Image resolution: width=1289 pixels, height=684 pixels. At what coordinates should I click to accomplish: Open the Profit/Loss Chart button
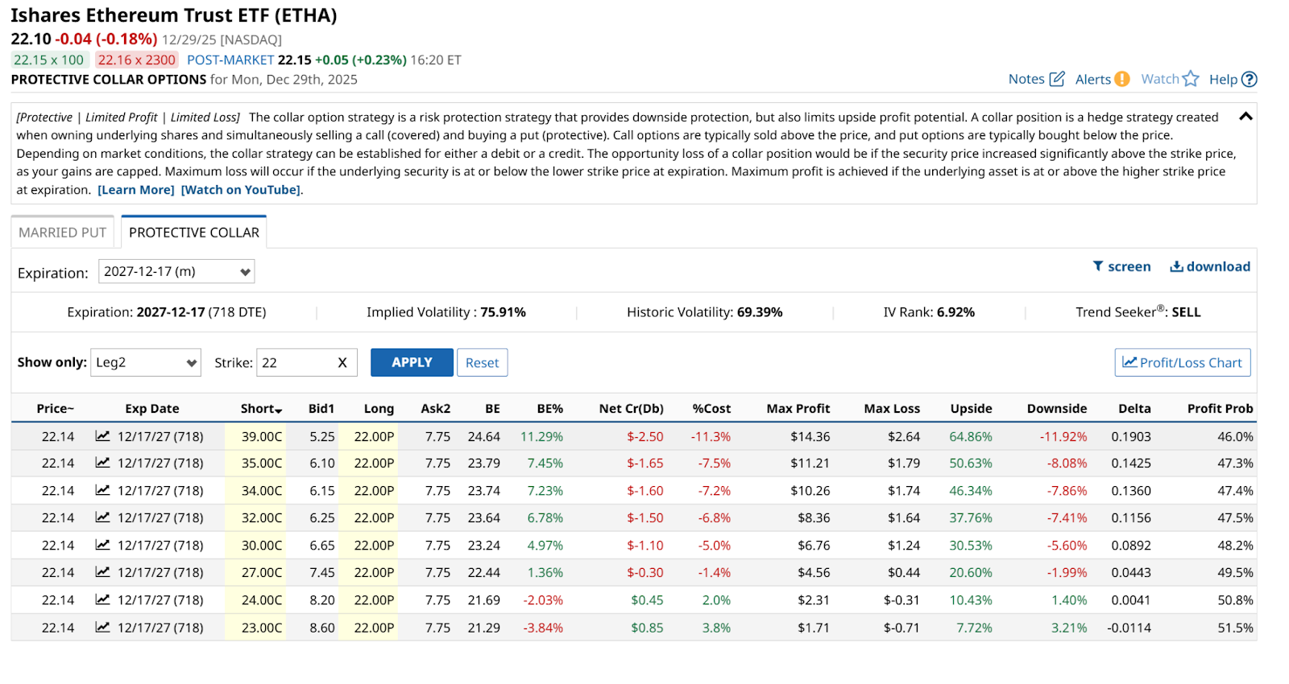1182,363
